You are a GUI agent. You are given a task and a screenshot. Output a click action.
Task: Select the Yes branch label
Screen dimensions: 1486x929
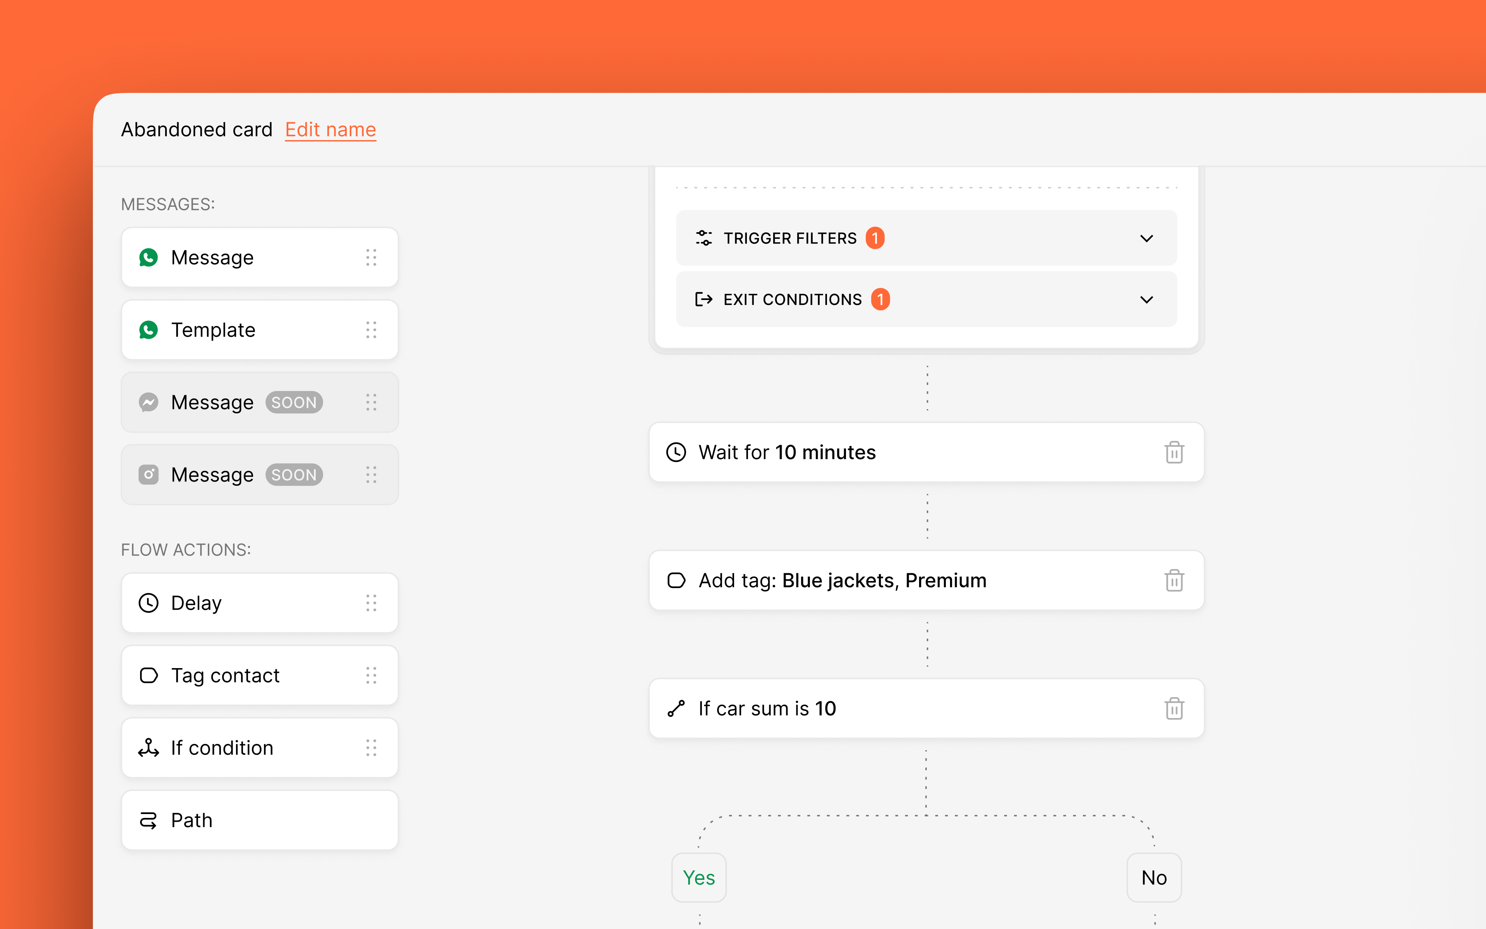(699, 878)
